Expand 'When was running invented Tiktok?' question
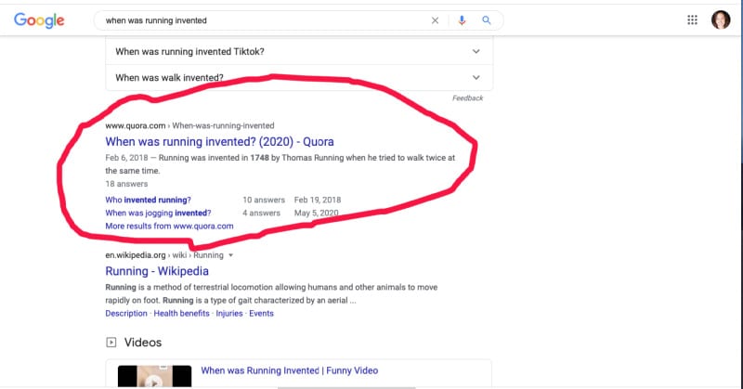 pyautogui.click(x=299, y=51)
